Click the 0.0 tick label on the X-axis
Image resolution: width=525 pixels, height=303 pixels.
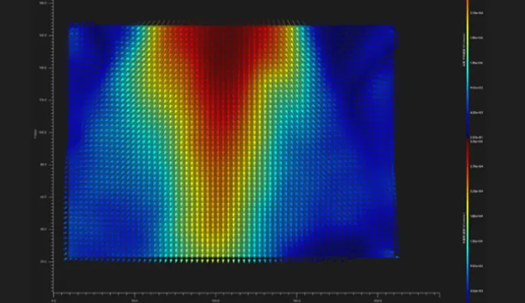coord(53,301)
